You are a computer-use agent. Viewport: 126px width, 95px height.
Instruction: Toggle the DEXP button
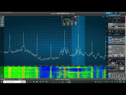(110, 53)
